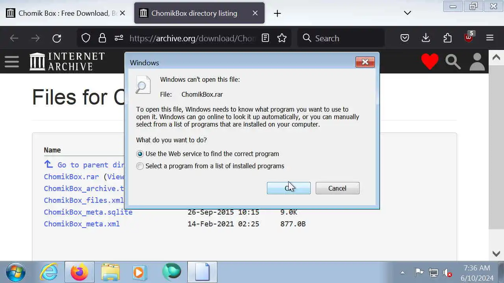This screenshot has width=504, height=283.
Task: Open the Internet Archive search magnifier
Action: 453,62
